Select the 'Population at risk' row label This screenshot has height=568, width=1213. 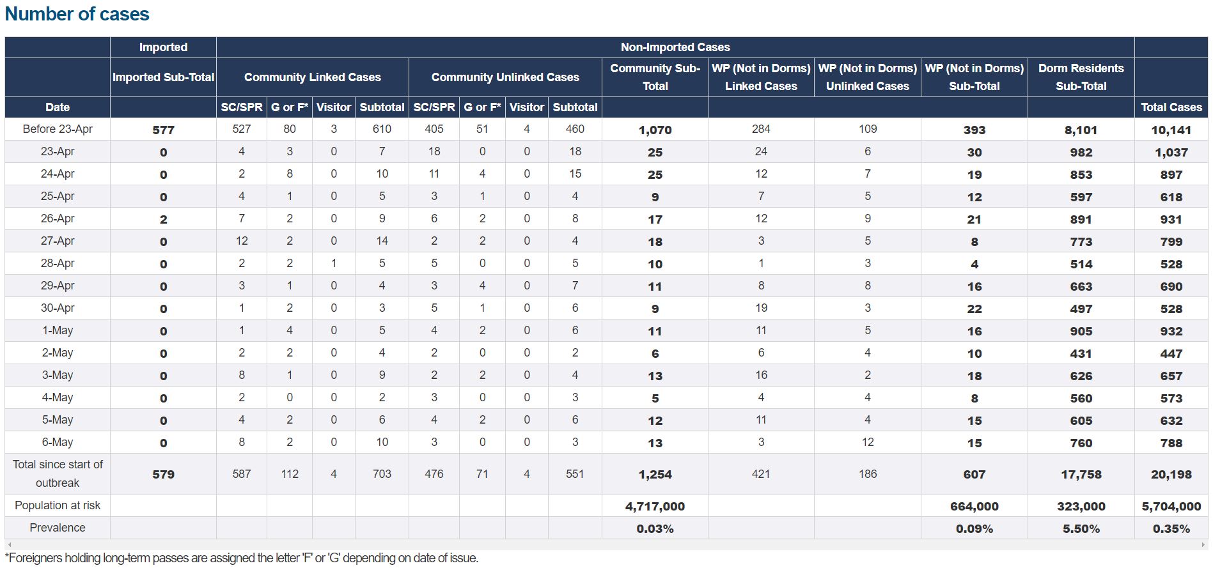click(x=58, y=505)
